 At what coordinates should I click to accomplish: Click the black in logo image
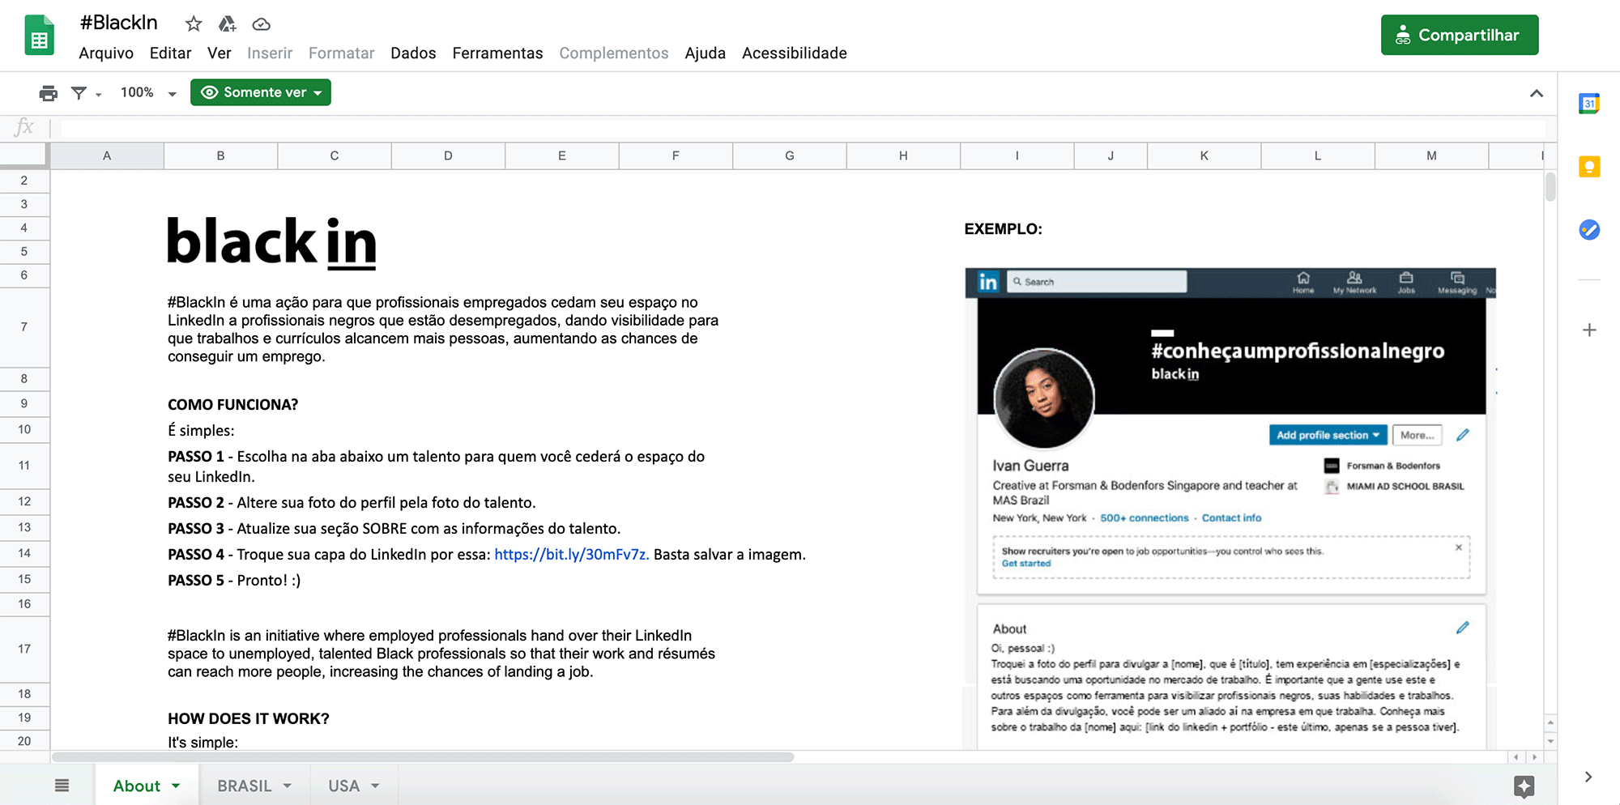click(x=271, y=242)
